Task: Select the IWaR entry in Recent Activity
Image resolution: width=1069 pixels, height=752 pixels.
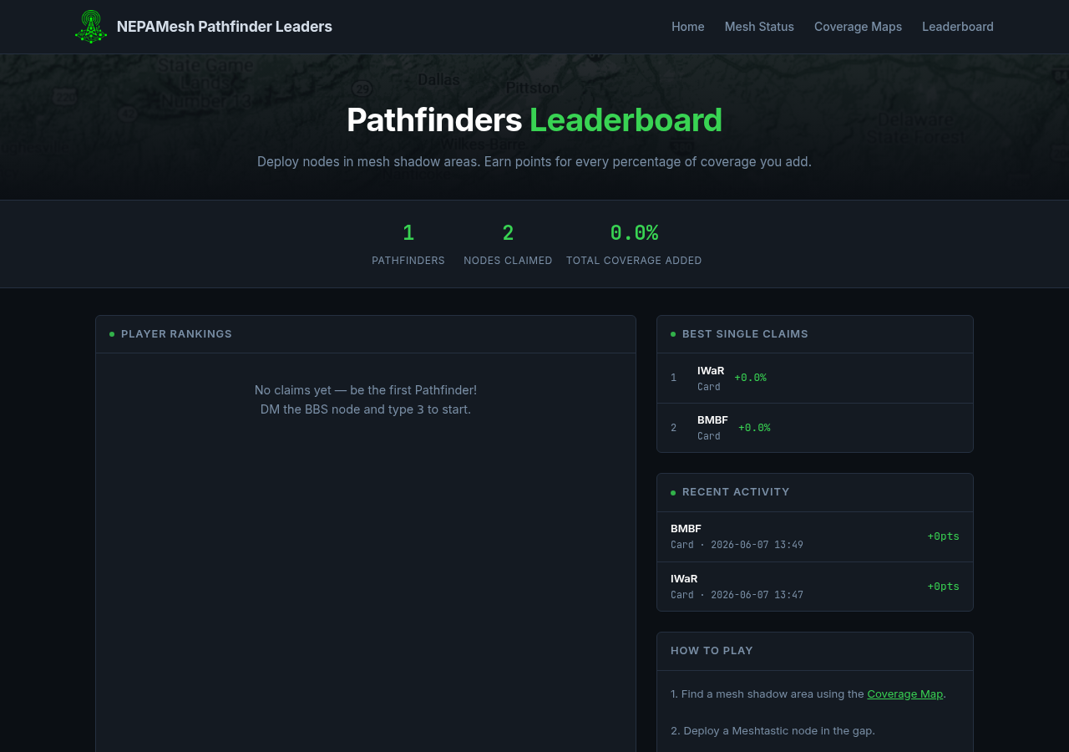Action: tap(815, 587)
